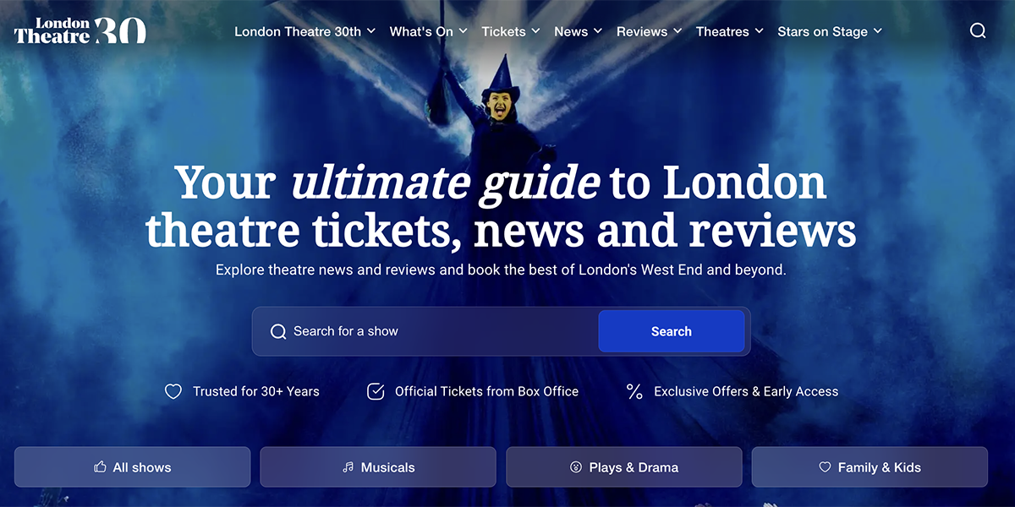1015x507 pixels.
Task: Open the Reviews menu
Action: [650, 31]
